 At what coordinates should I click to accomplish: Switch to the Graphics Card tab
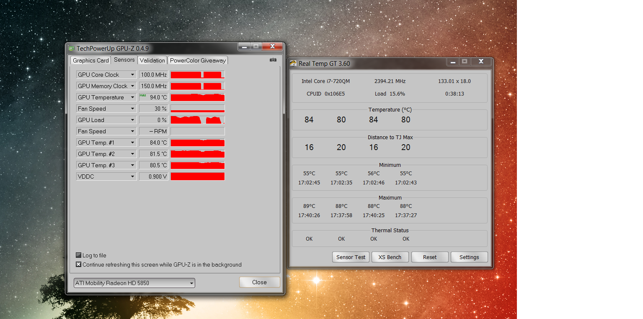coord(91,60)
